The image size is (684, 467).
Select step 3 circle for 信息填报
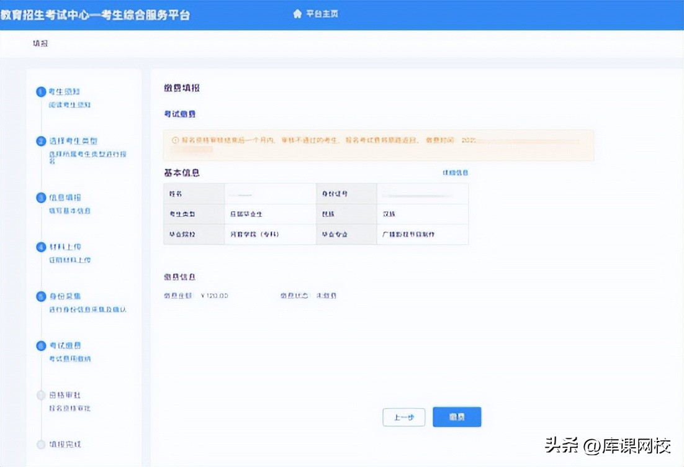pyautogui.click(x=41, y=197)
